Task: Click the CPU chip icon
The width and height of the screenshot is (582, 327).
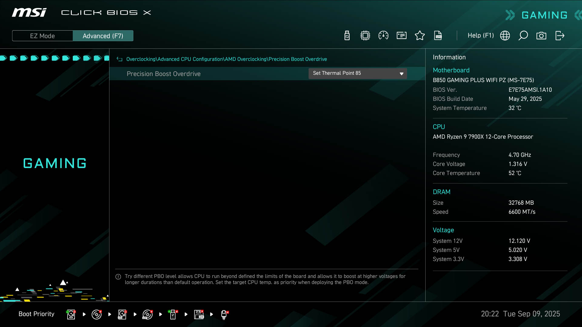Action: (365, 36)
